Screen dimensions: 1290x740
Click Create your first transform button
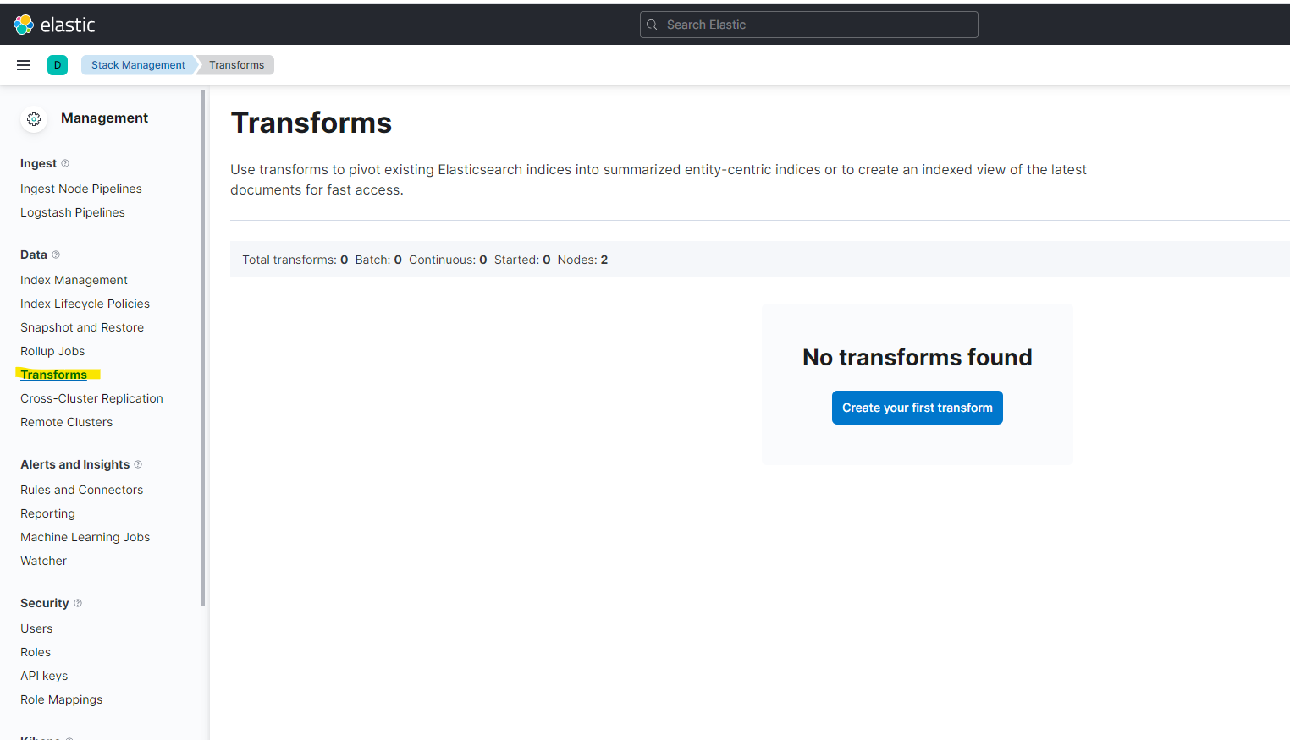[918, 408]
